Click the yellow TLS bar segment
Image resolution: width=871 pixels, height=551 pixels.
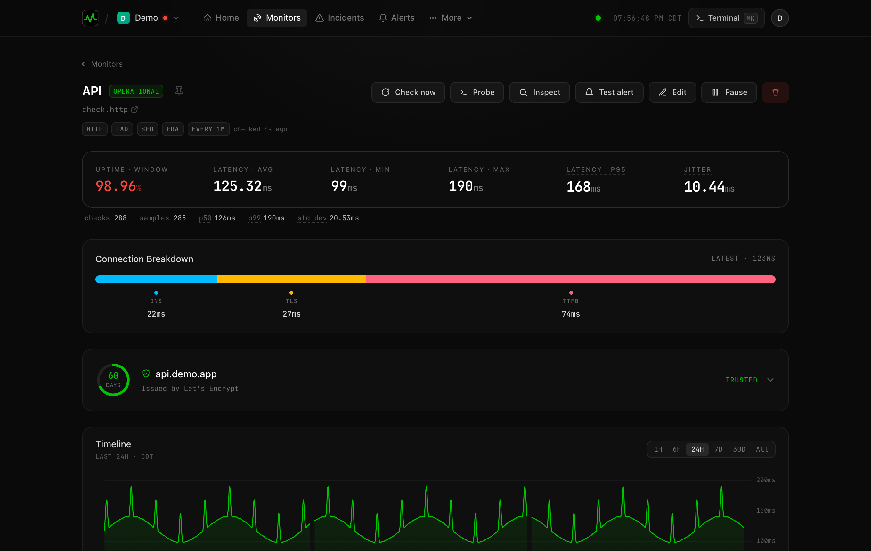coord(291,279)
